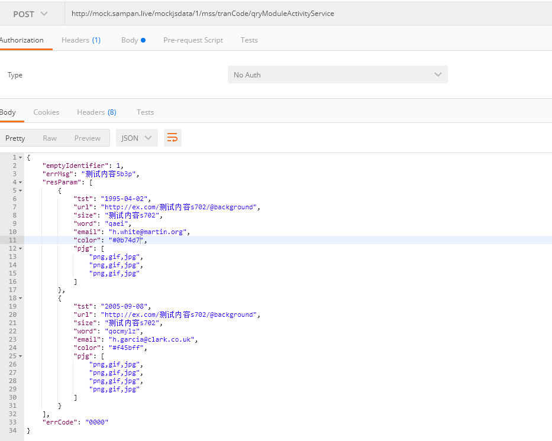The width and height of the screenshot is (552, 441).
Task: Open Tests tab beside Headers (8)
Action: coord(145,112)
